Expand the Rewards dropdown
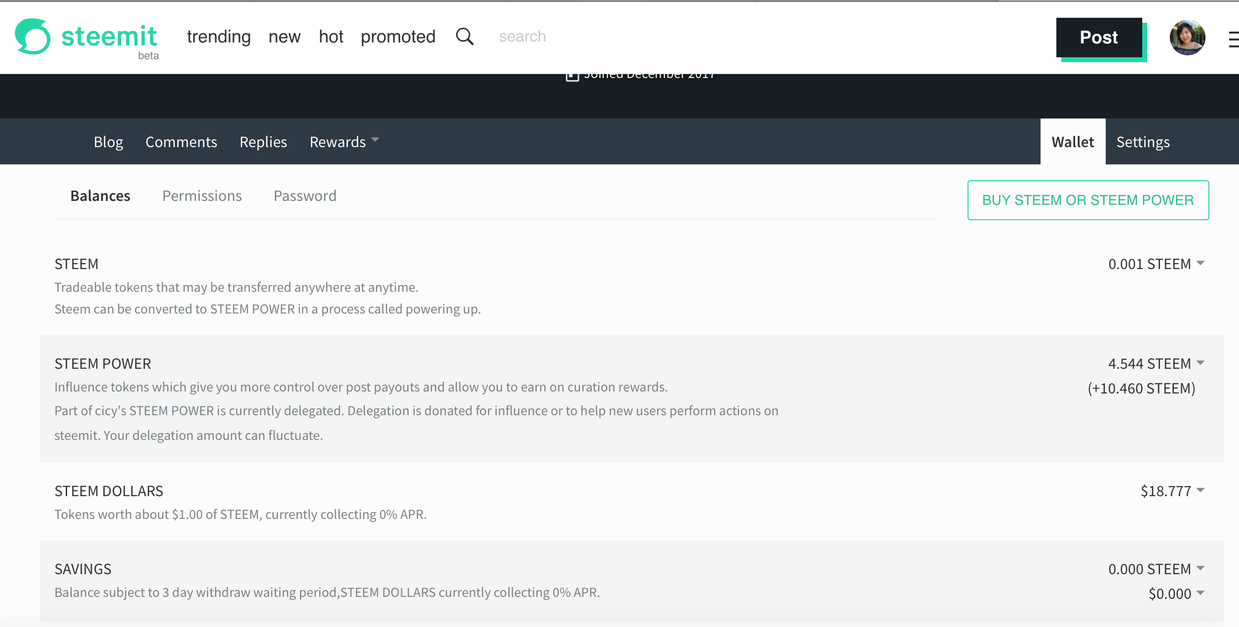The height and width of the screenshot is (627, 1239). 344,142
